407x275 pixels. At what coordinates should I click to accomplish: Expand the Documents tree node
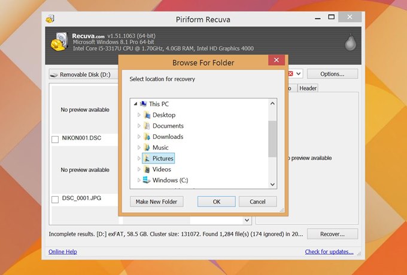[139, 126]
